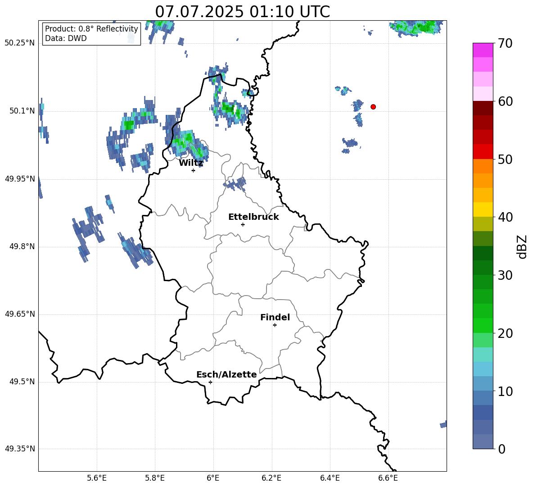533x487 pixels.
Task: Click the 49.35°N latitude label
Action: click(20, 449)
